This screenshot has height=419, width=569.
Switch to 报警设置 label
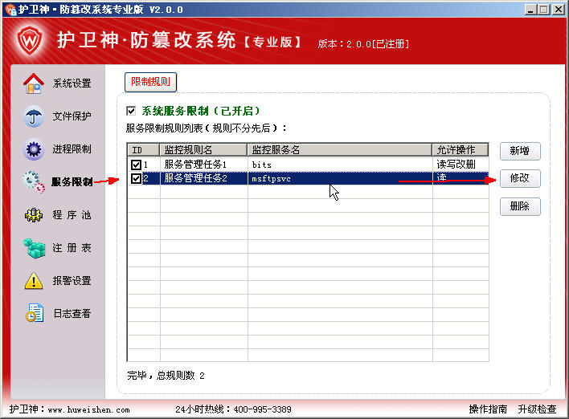(x=72, y=281)
